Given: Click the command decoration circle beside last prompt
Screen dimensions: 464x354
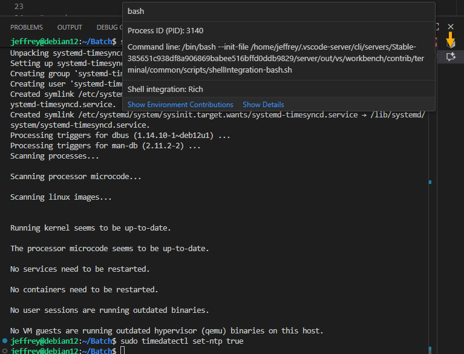Looking at the screenshot, I should [x=5, y=342].
